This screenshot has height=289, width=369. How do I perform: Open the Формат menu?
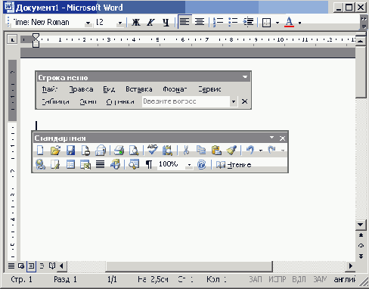175,89
